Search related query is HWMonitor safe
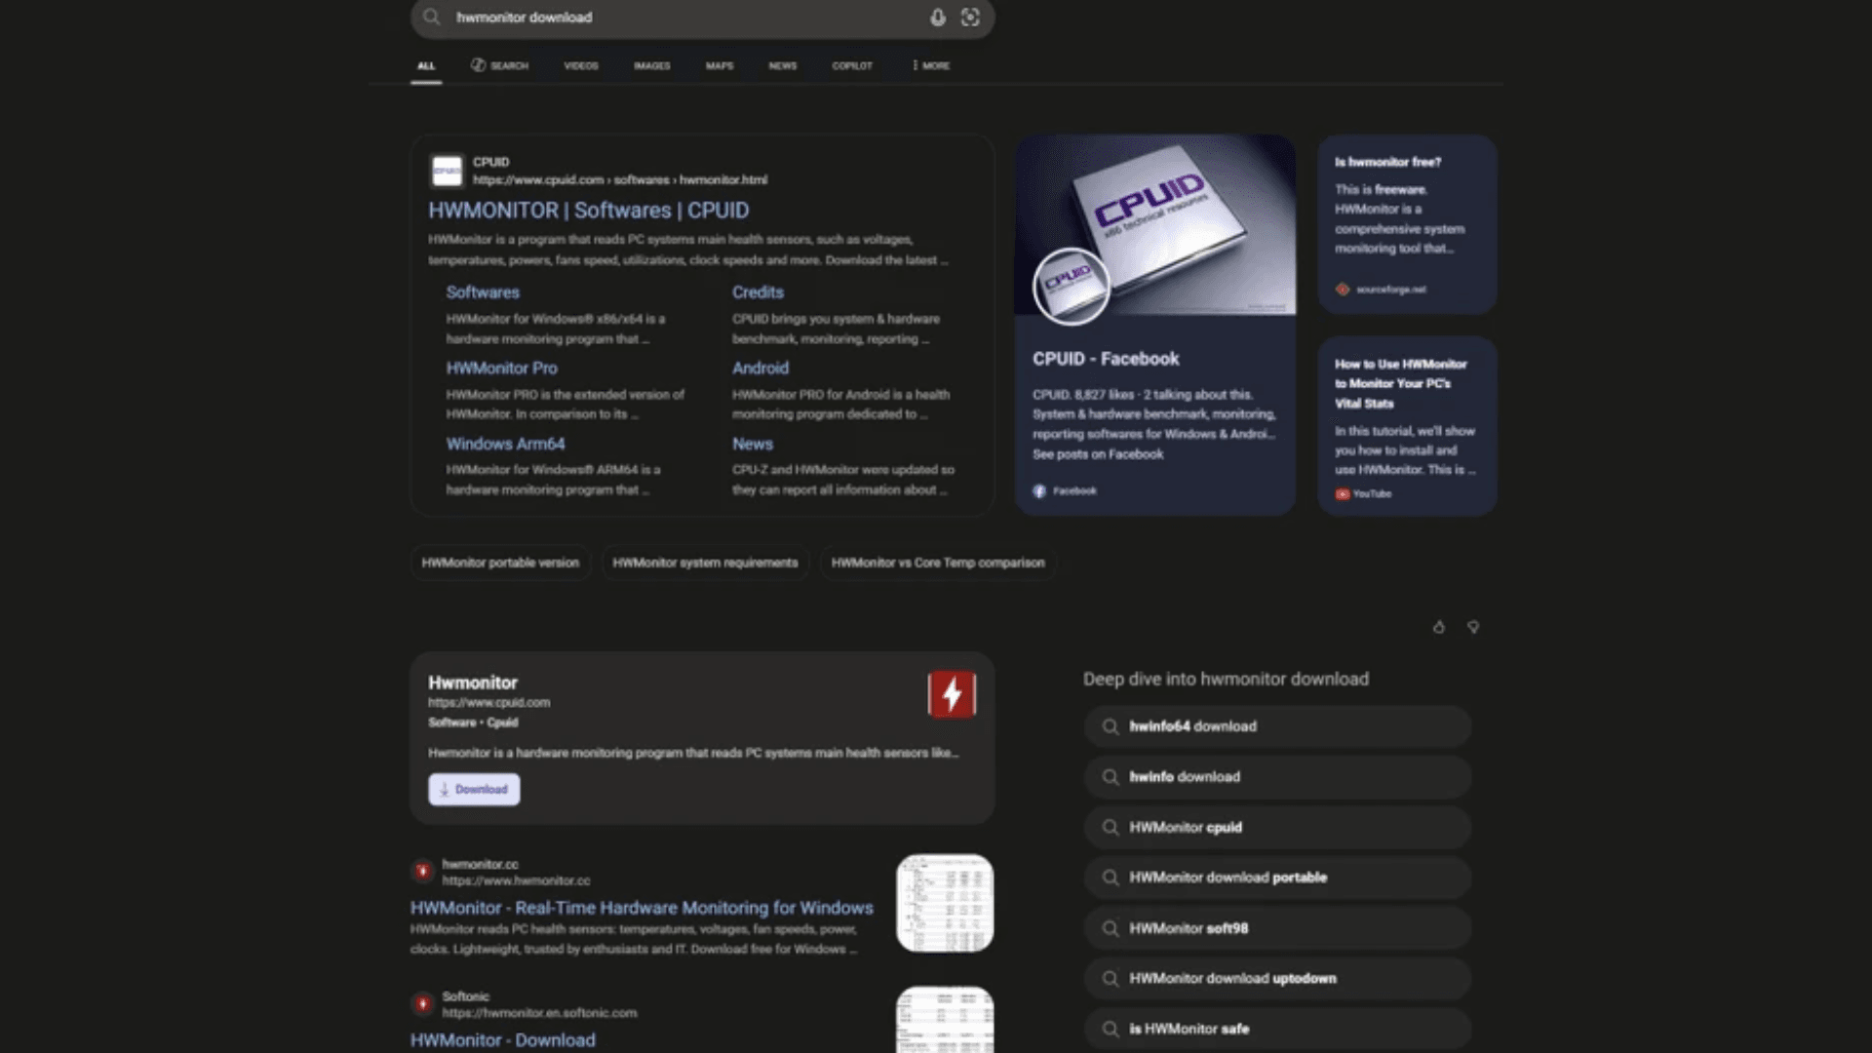 coord(1277,1029)
